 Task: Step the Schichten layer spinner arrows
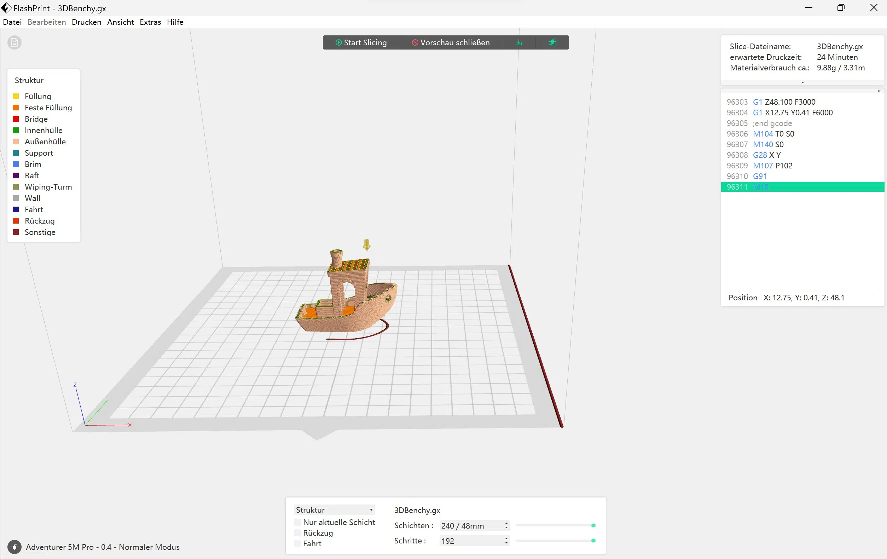tap(506, 525)
